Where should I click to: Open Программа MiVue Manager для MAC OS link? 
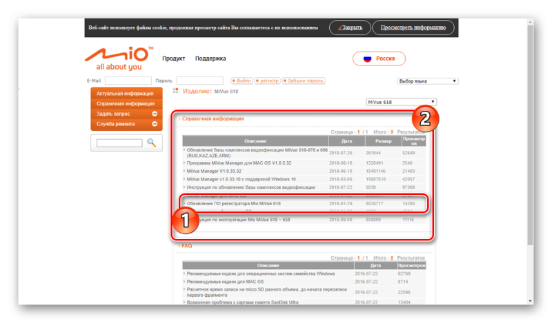coord(239,163)
